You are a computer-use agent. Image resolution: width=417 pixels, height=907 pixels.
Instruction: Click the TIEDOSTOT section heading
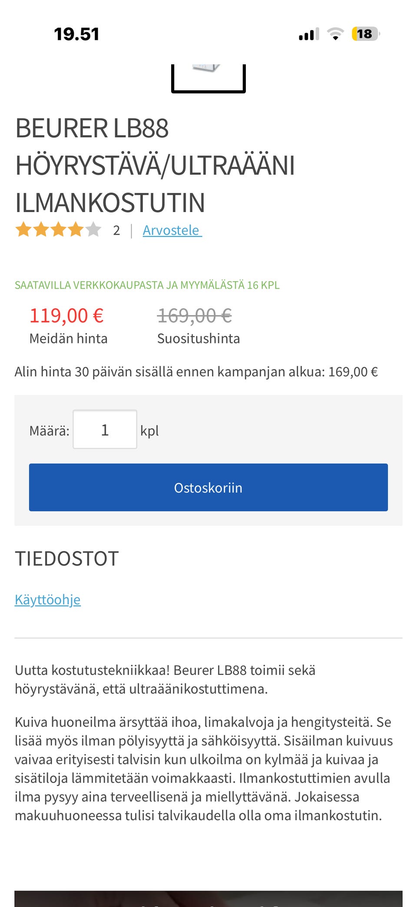67,559
